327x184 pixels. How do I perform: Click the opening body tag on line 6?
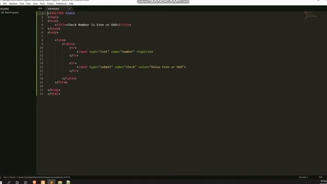click(x=53, y=32)
